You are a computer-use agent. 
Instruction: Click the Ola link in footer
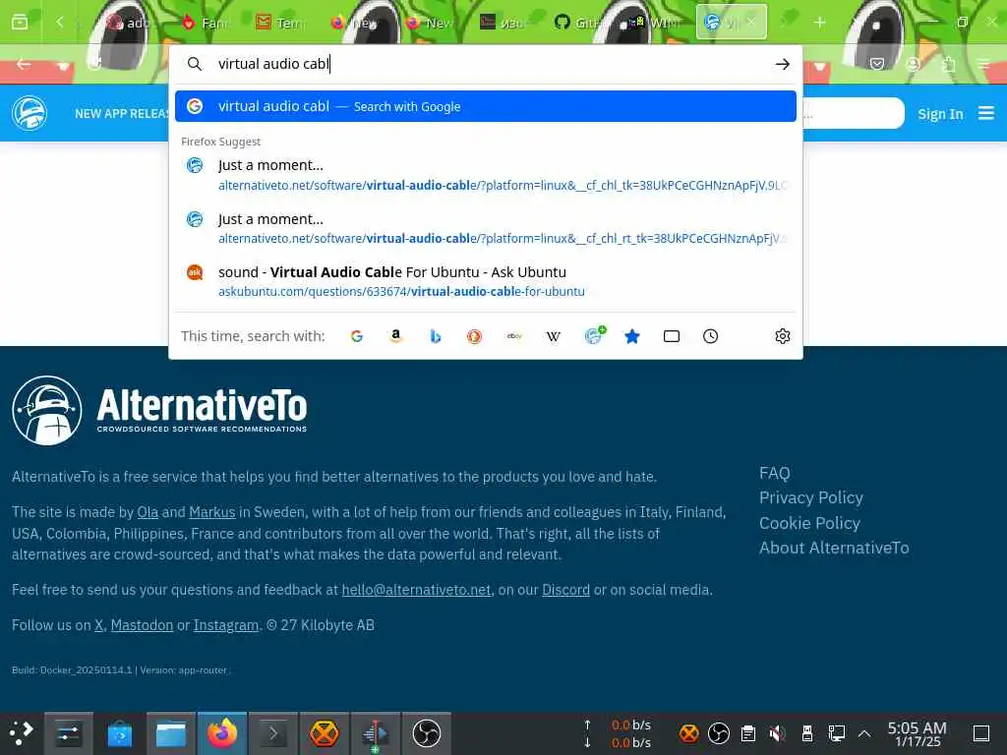tap(148, 512)
